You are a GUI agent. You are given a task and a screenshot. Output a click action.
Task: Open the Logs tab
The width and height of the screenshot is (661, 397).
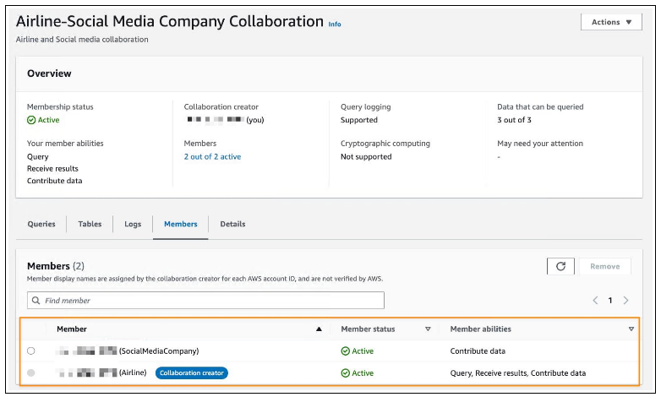pos(133,224)
